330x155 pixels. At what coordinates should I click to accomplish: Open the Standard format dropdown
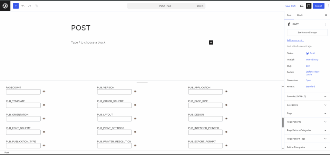tap(310, 87)
